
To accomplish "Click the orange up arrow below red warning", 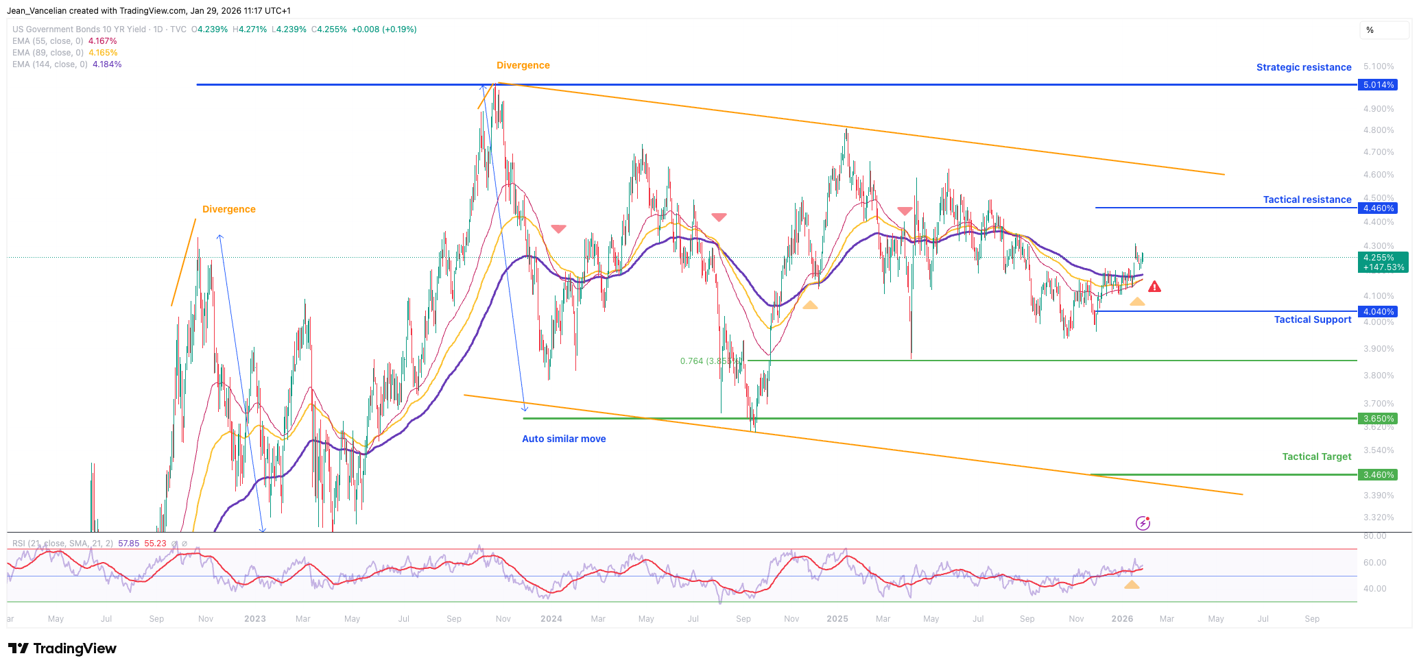I will tap(1137, 302).
